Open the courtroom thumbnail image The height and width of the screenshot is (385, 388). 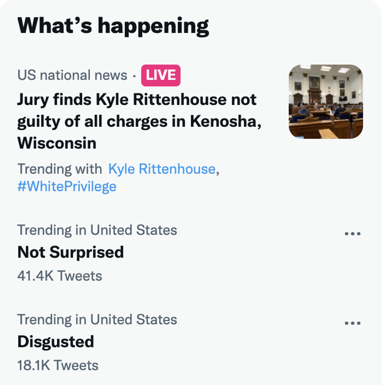(325, 101)
